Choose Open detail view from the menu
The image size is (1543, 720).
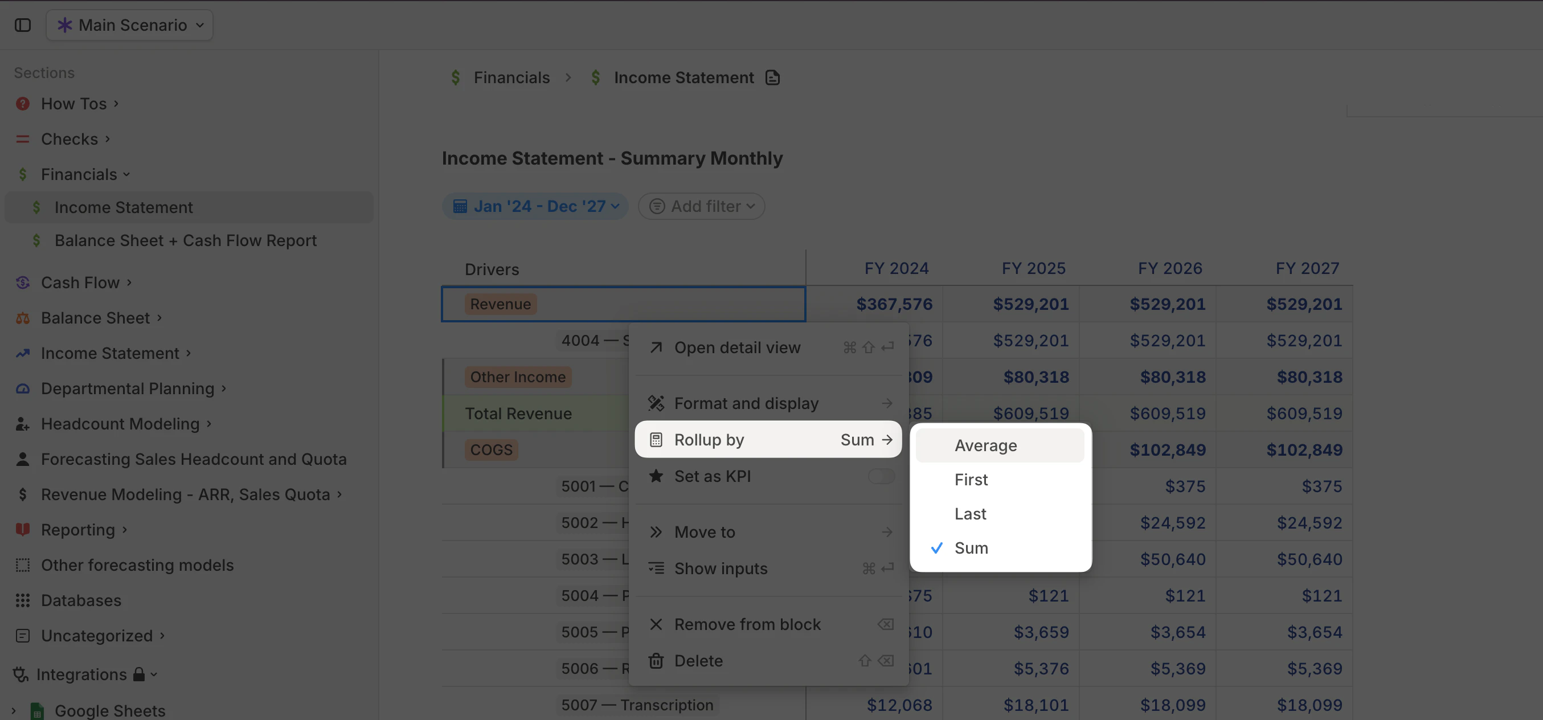point(738,347)
